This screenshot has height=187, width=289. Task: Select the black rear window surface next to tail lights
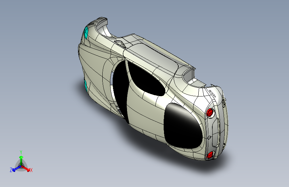tap(182, 126)
